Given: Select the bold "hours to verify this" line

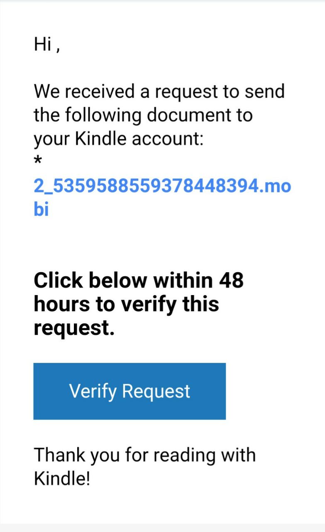Looking at the screenshot, I should [126, 304].
